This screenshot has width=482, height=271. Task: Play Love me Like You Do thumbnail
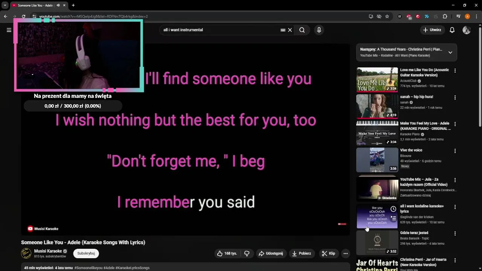377,79
